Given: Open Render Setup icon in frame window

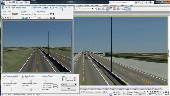Looking at the screenshot, I should pyautogui.click(x=51, y=14).
